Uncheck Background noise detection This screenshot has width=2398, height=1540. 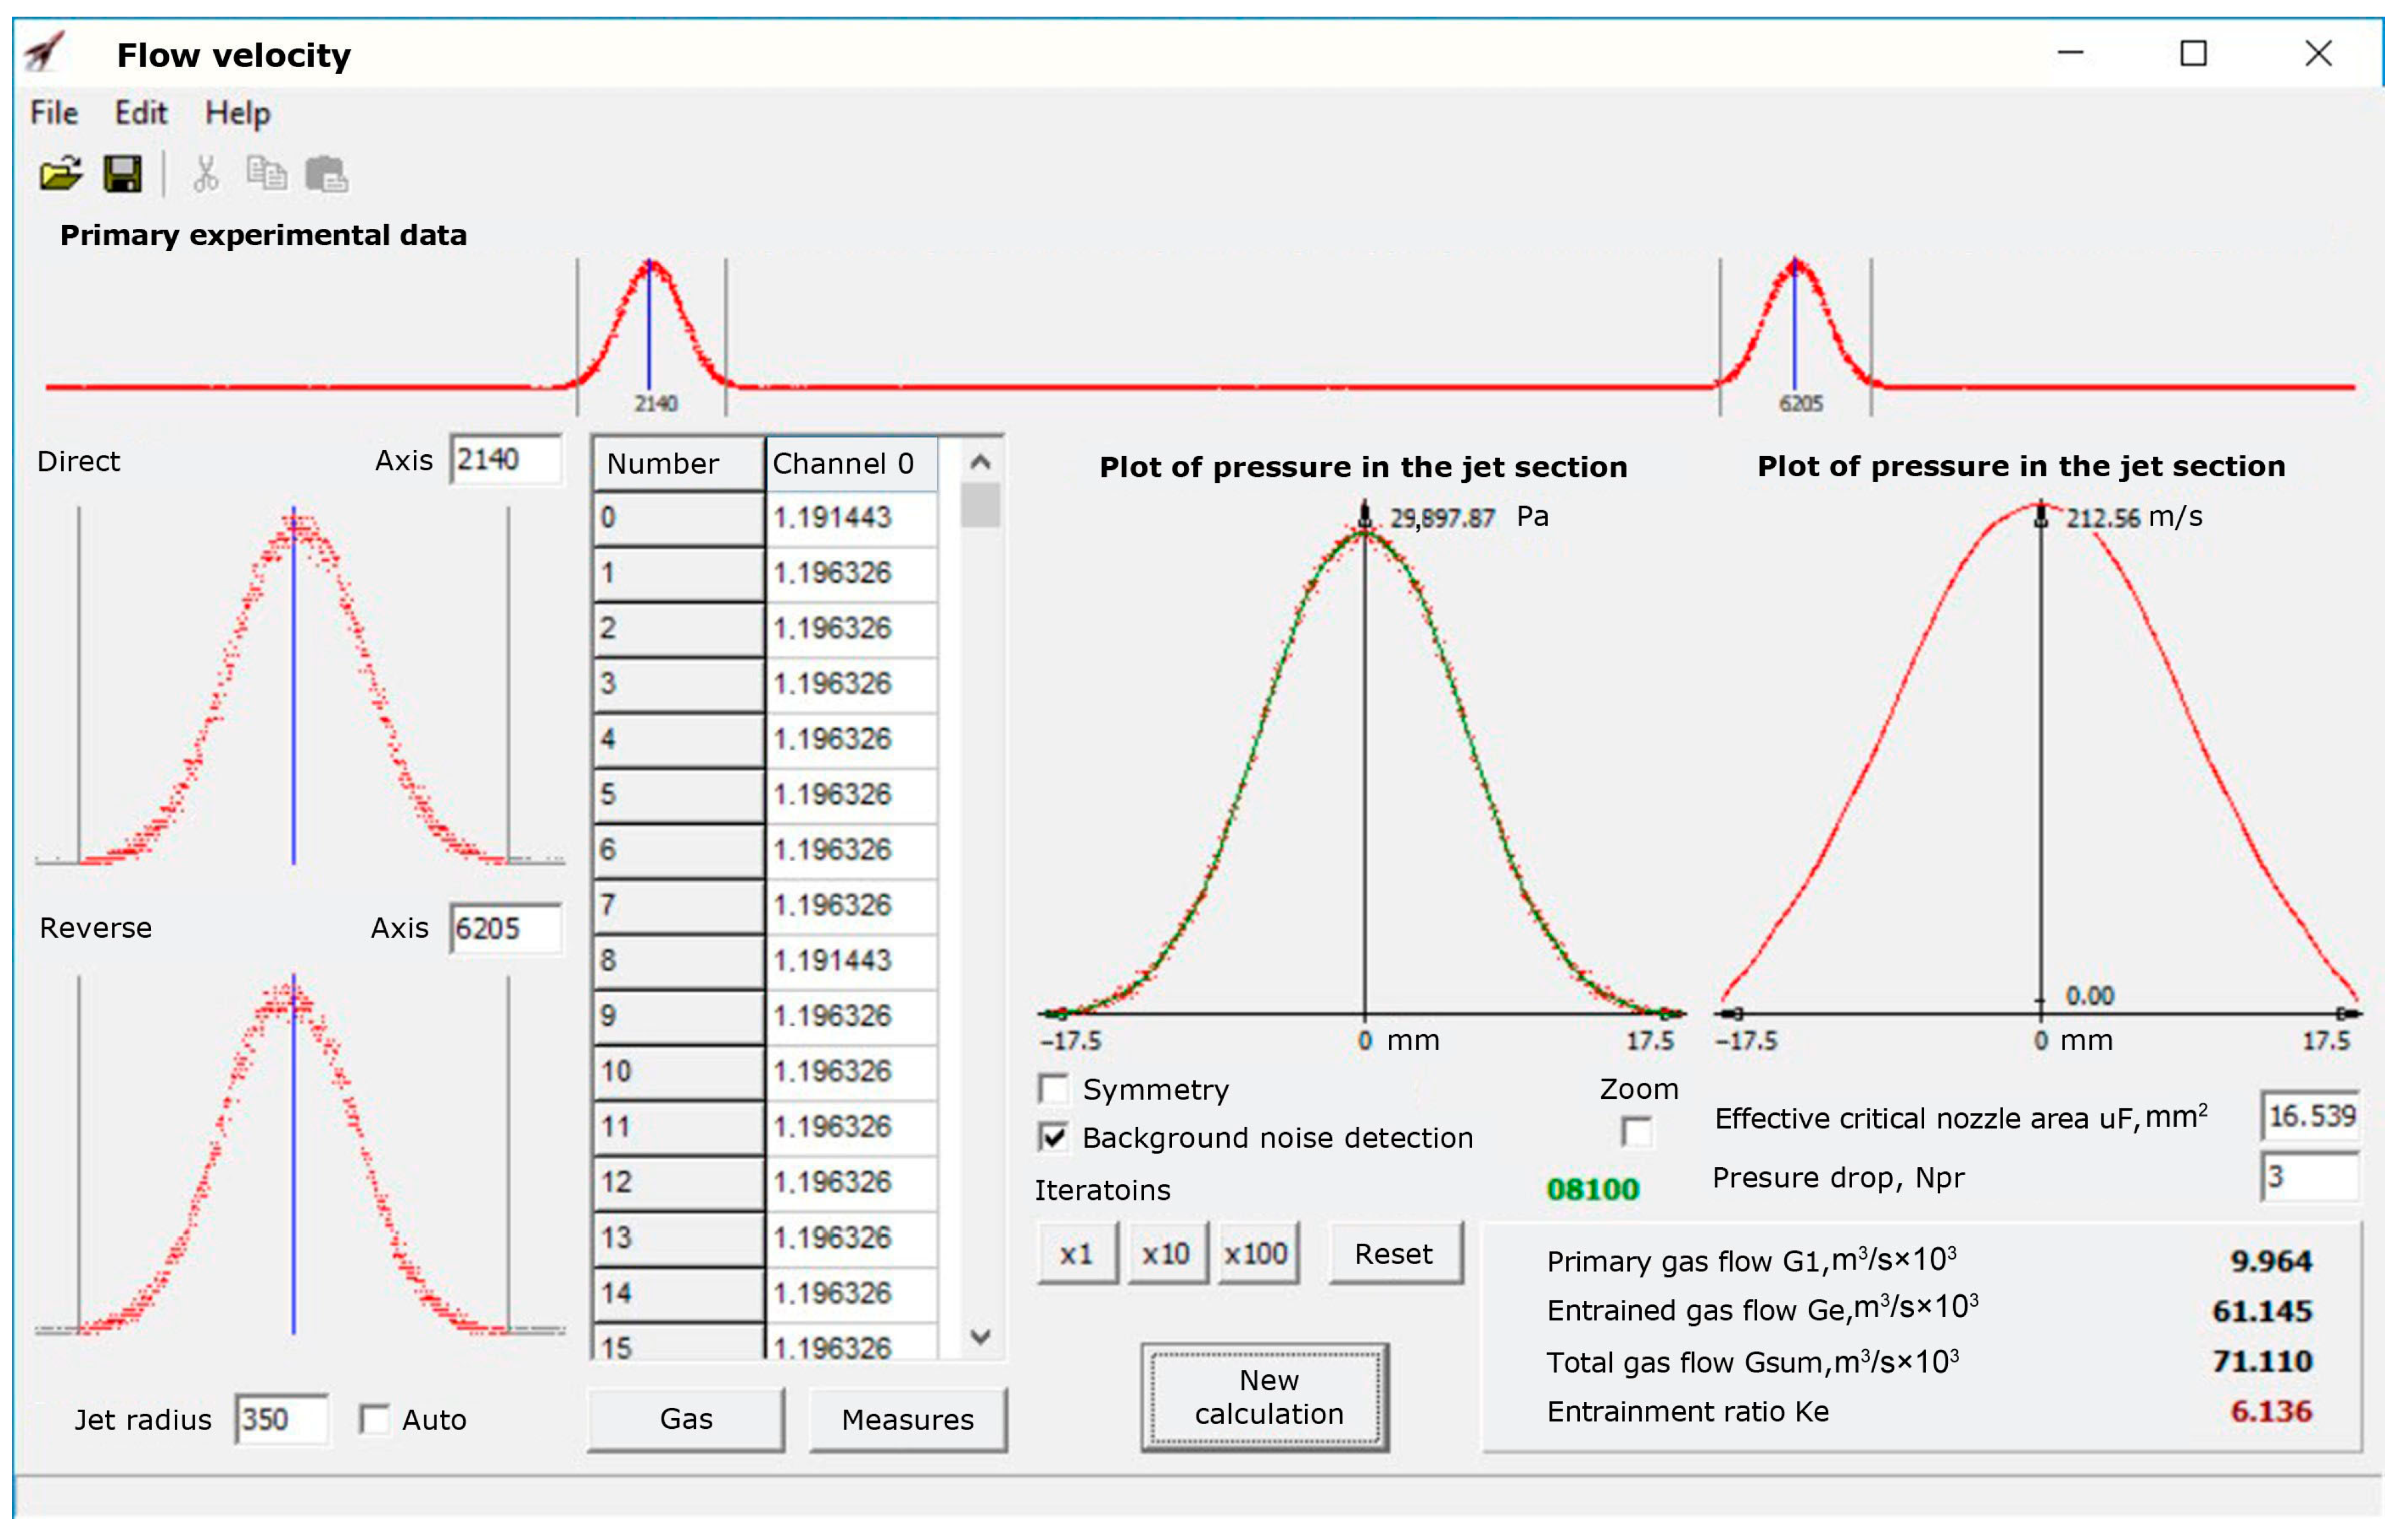pos(1053,1137)
